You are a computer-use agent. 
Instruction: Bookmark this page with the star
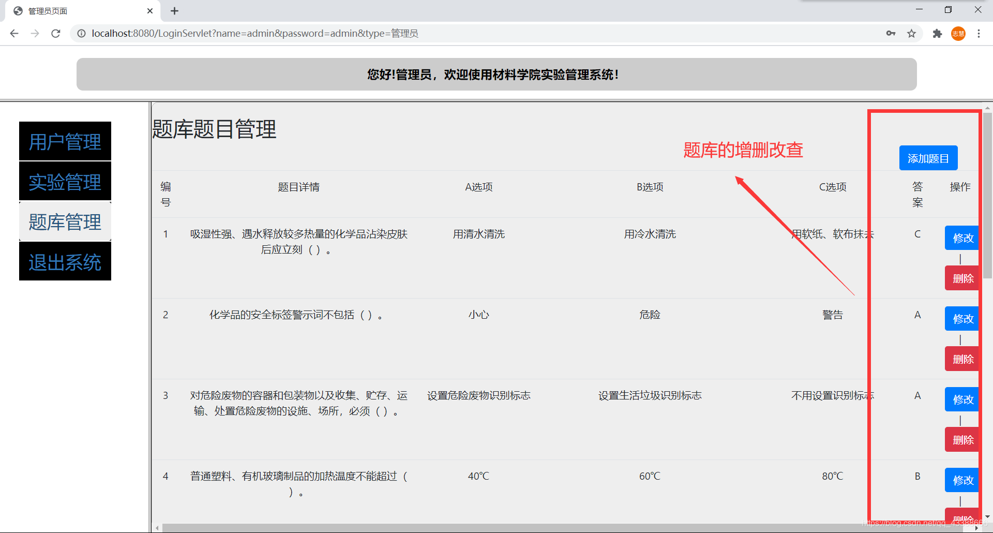911,33
